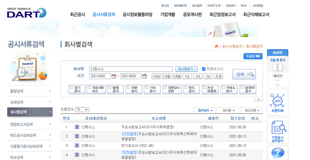Check the 자산유동화 checkbox

tap(205, 87)
